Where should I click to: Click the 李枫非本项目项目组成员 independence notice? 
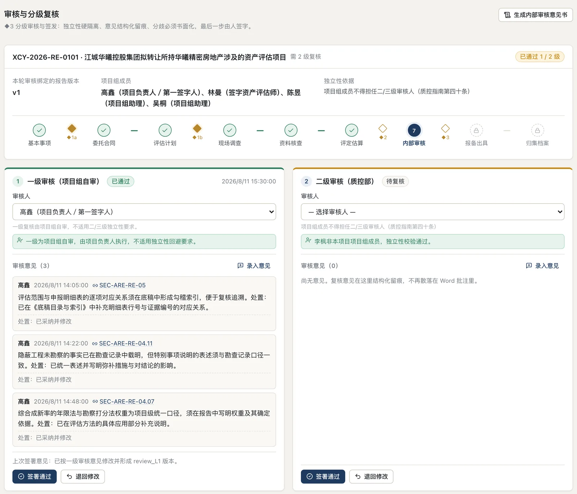(x=433, y=242)
